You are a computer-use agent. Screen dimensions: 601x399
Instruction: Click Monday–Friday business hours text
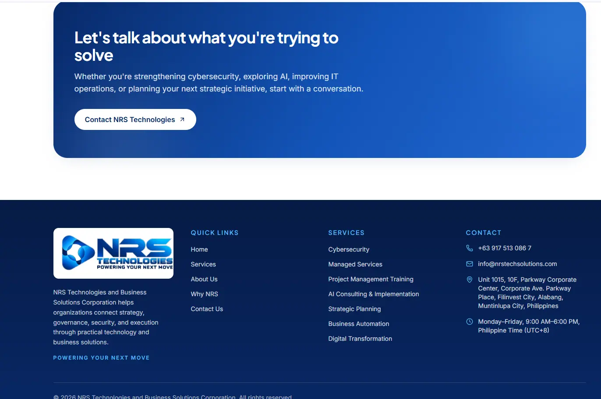529,326
